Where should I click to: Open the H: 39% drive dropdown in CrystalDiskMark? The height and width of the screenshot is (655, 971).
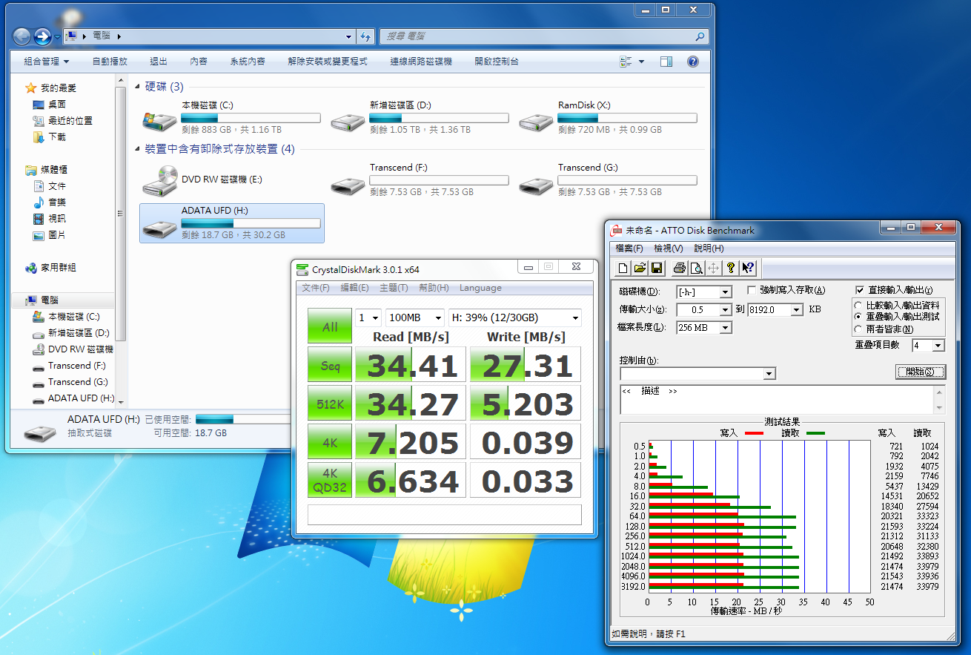click(x=515, y=317)
